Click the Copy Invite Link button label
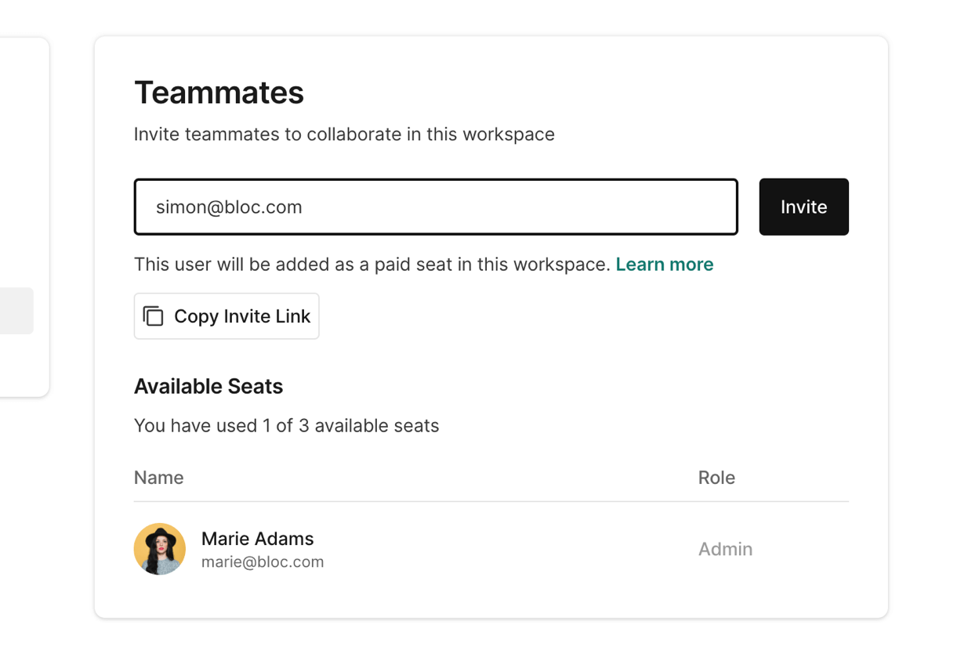Image resolution: width=968 pixels, height=653 pixels. [x=242, y=316]
